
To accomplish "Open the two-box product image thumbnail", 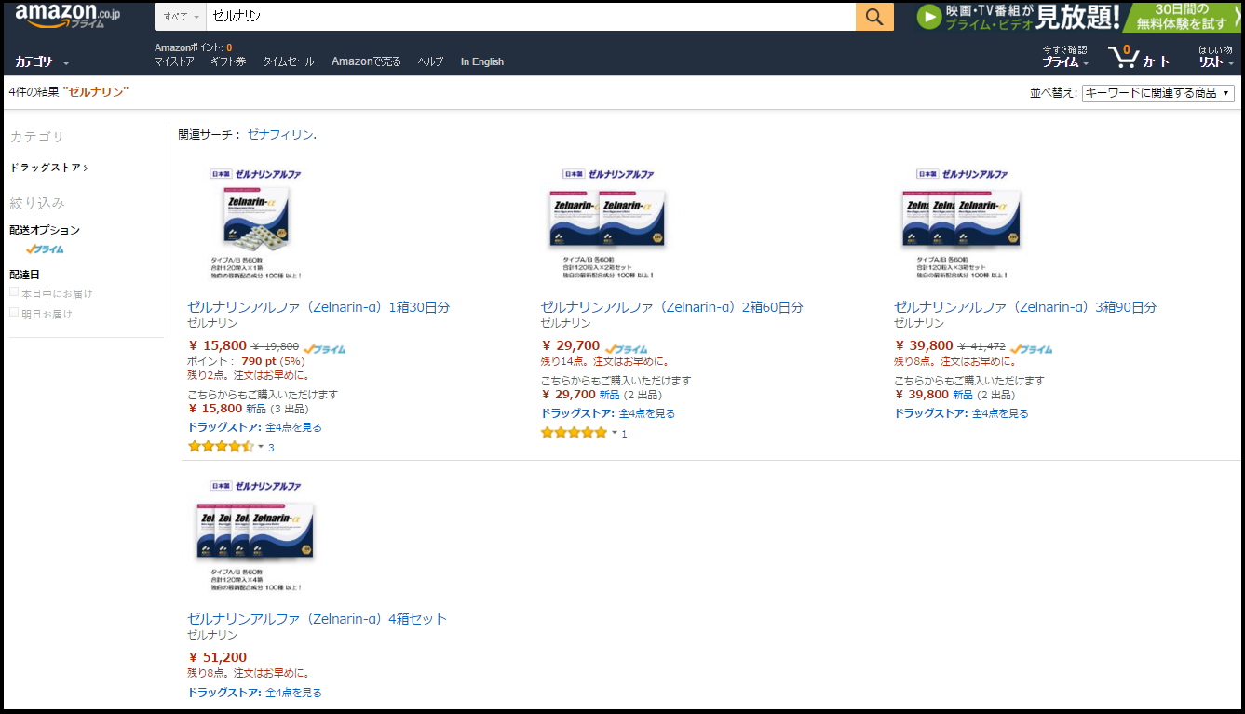I will point(609,223).
